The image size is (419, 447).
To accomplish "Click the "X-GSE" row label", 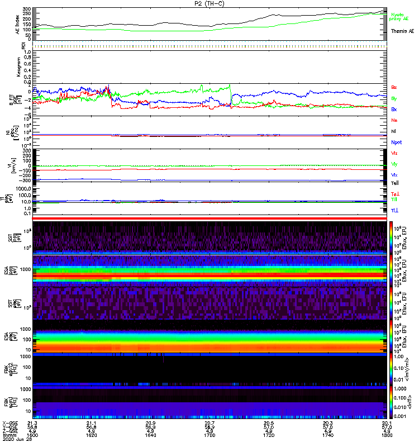I will (9, 423).
